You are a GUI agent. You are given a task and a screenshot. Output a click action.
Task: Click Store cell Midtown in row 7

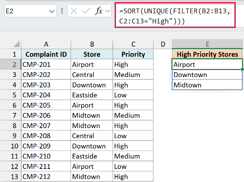[92, 115]
